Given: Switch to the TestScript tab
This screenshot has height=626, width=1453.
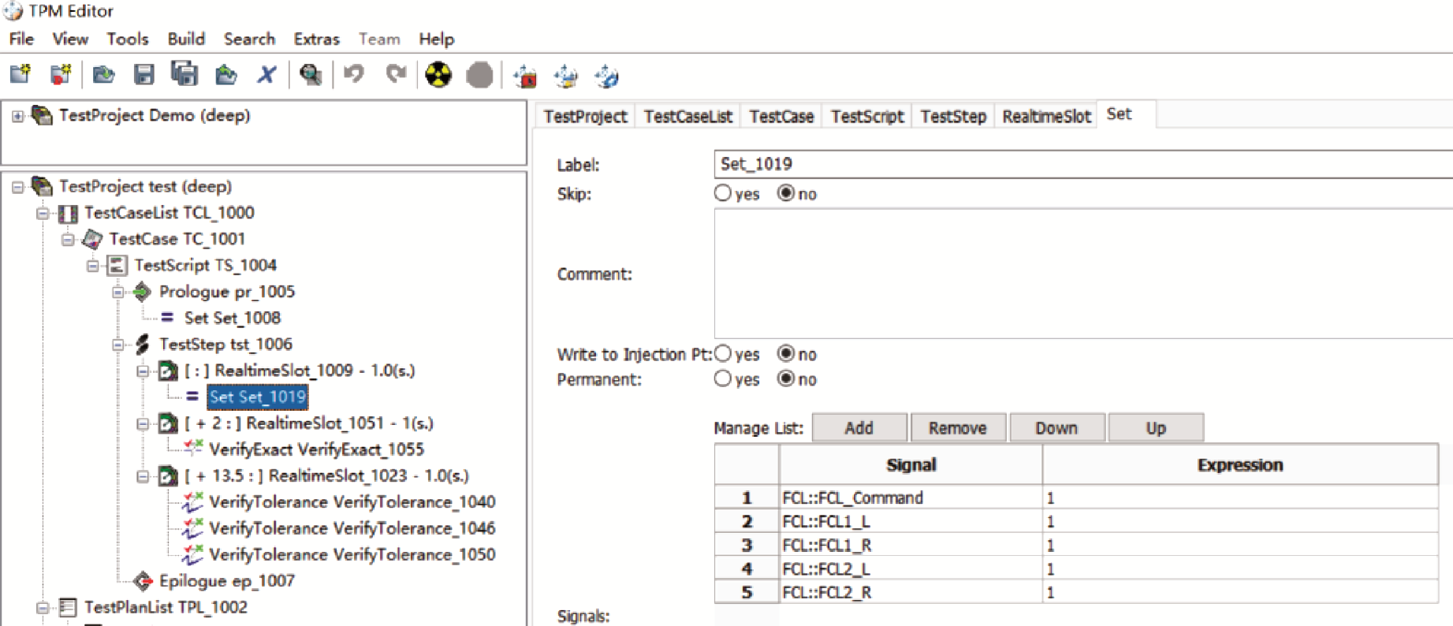Looking at the screenshot, I should 867,117.
